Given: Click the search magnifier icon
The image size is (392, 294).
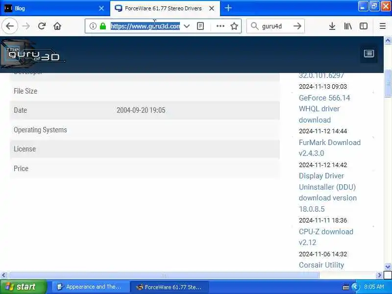Looking at the screenshot, I should click(x=254, y=26).
